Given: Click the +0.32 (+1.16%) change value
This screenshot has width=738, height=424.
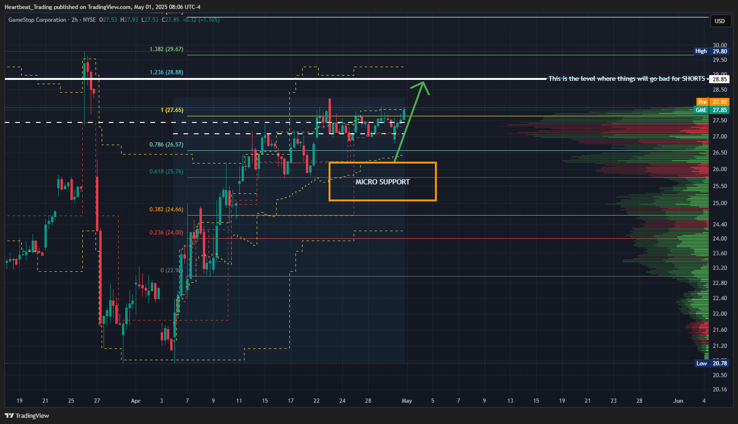Looking at the screenshot, I should (x=201, y=20).
